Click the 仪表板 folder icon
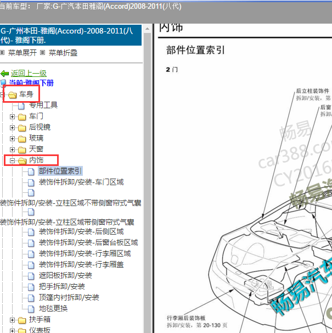Image resolution: width=332 pixels, height=333 pixels. point(22,330)
